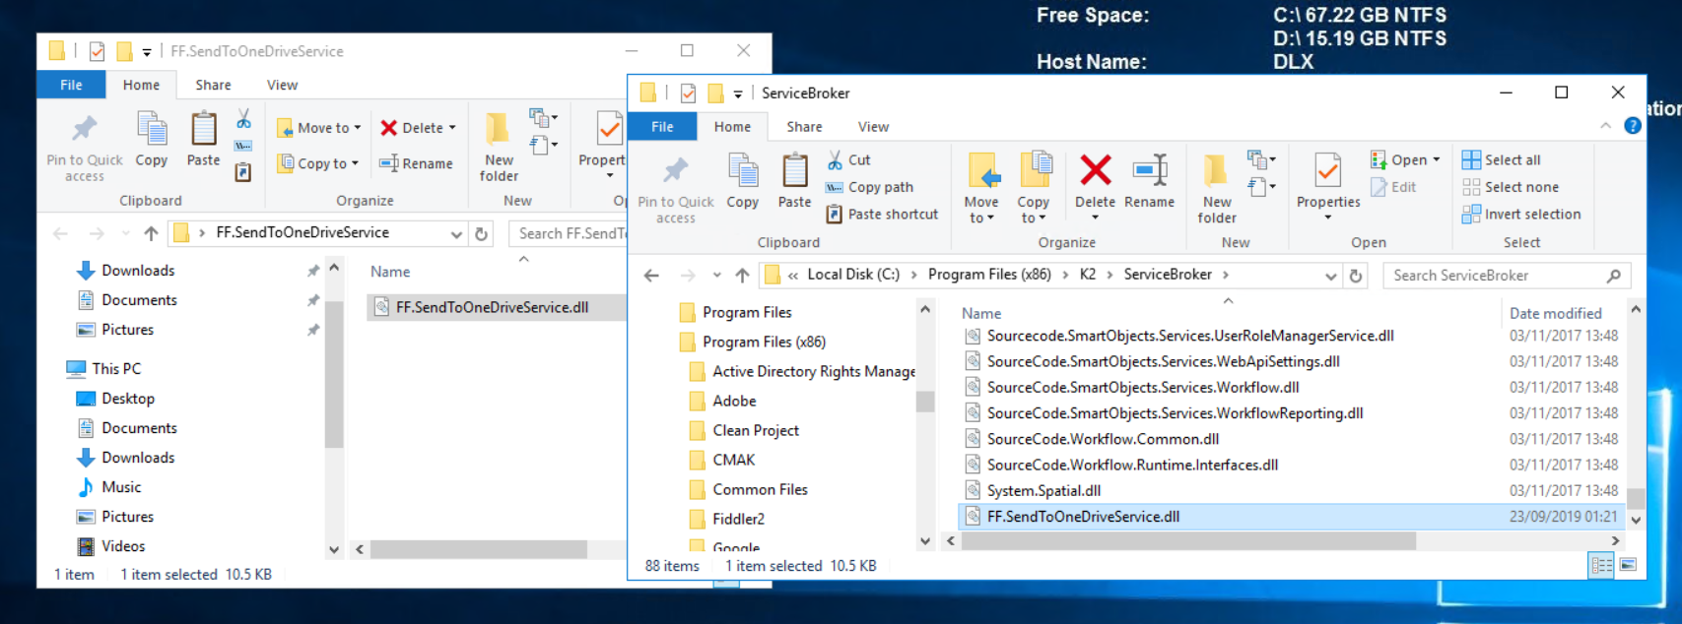Viewport: 1682px width, 624px height.
Task: Click the Search ServiceBroker input field
Action: pyautogui.click(x=1494, y=276)
